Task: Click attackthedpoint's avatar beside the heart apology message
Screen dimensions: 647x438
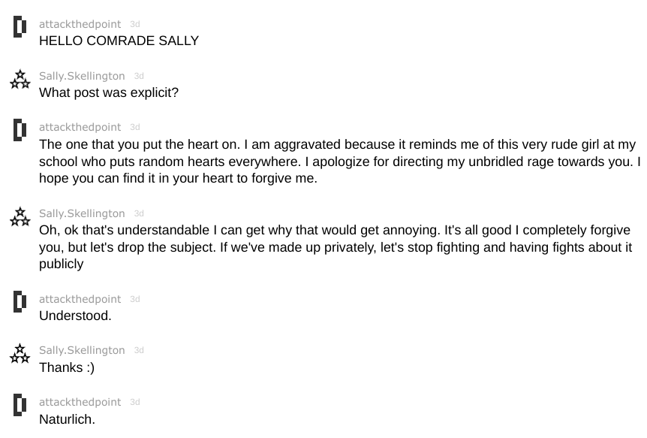Action: point(20,130)
